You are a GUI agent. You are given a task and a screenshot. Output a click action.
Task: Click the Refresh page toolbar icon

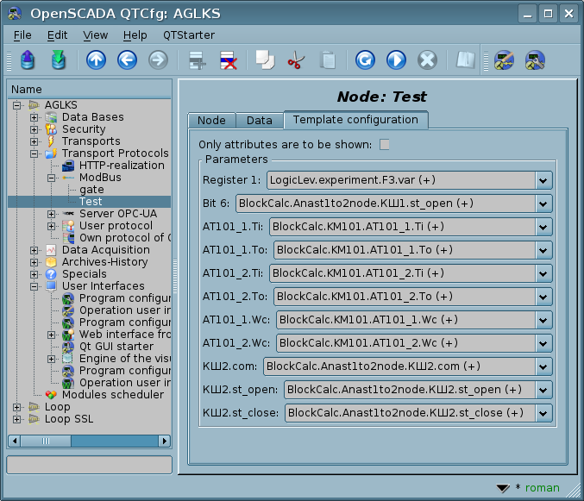(x=365, y=60)
